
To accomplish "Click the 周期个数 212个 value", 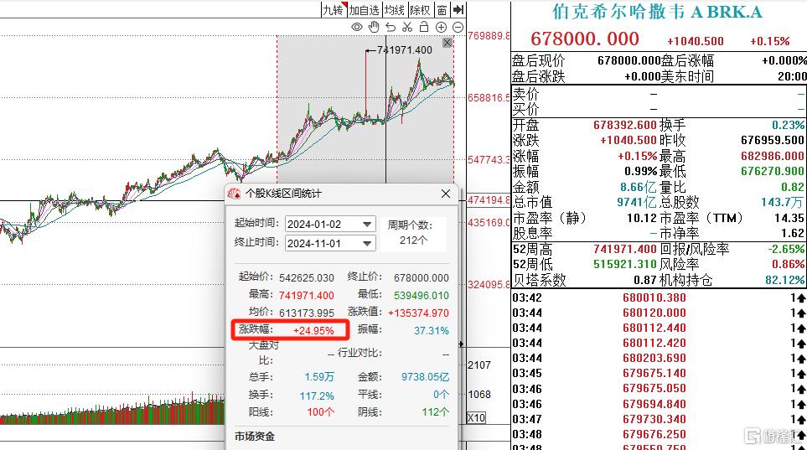I will tap(413, 241).
